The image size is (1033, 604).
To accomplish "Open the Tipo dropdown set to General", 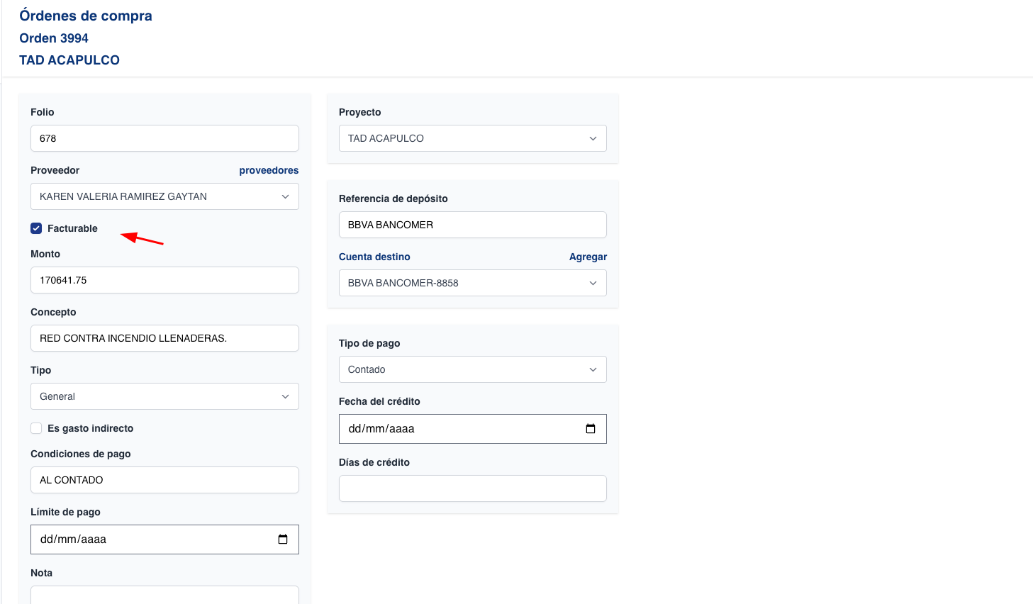I will pos(164,396).
